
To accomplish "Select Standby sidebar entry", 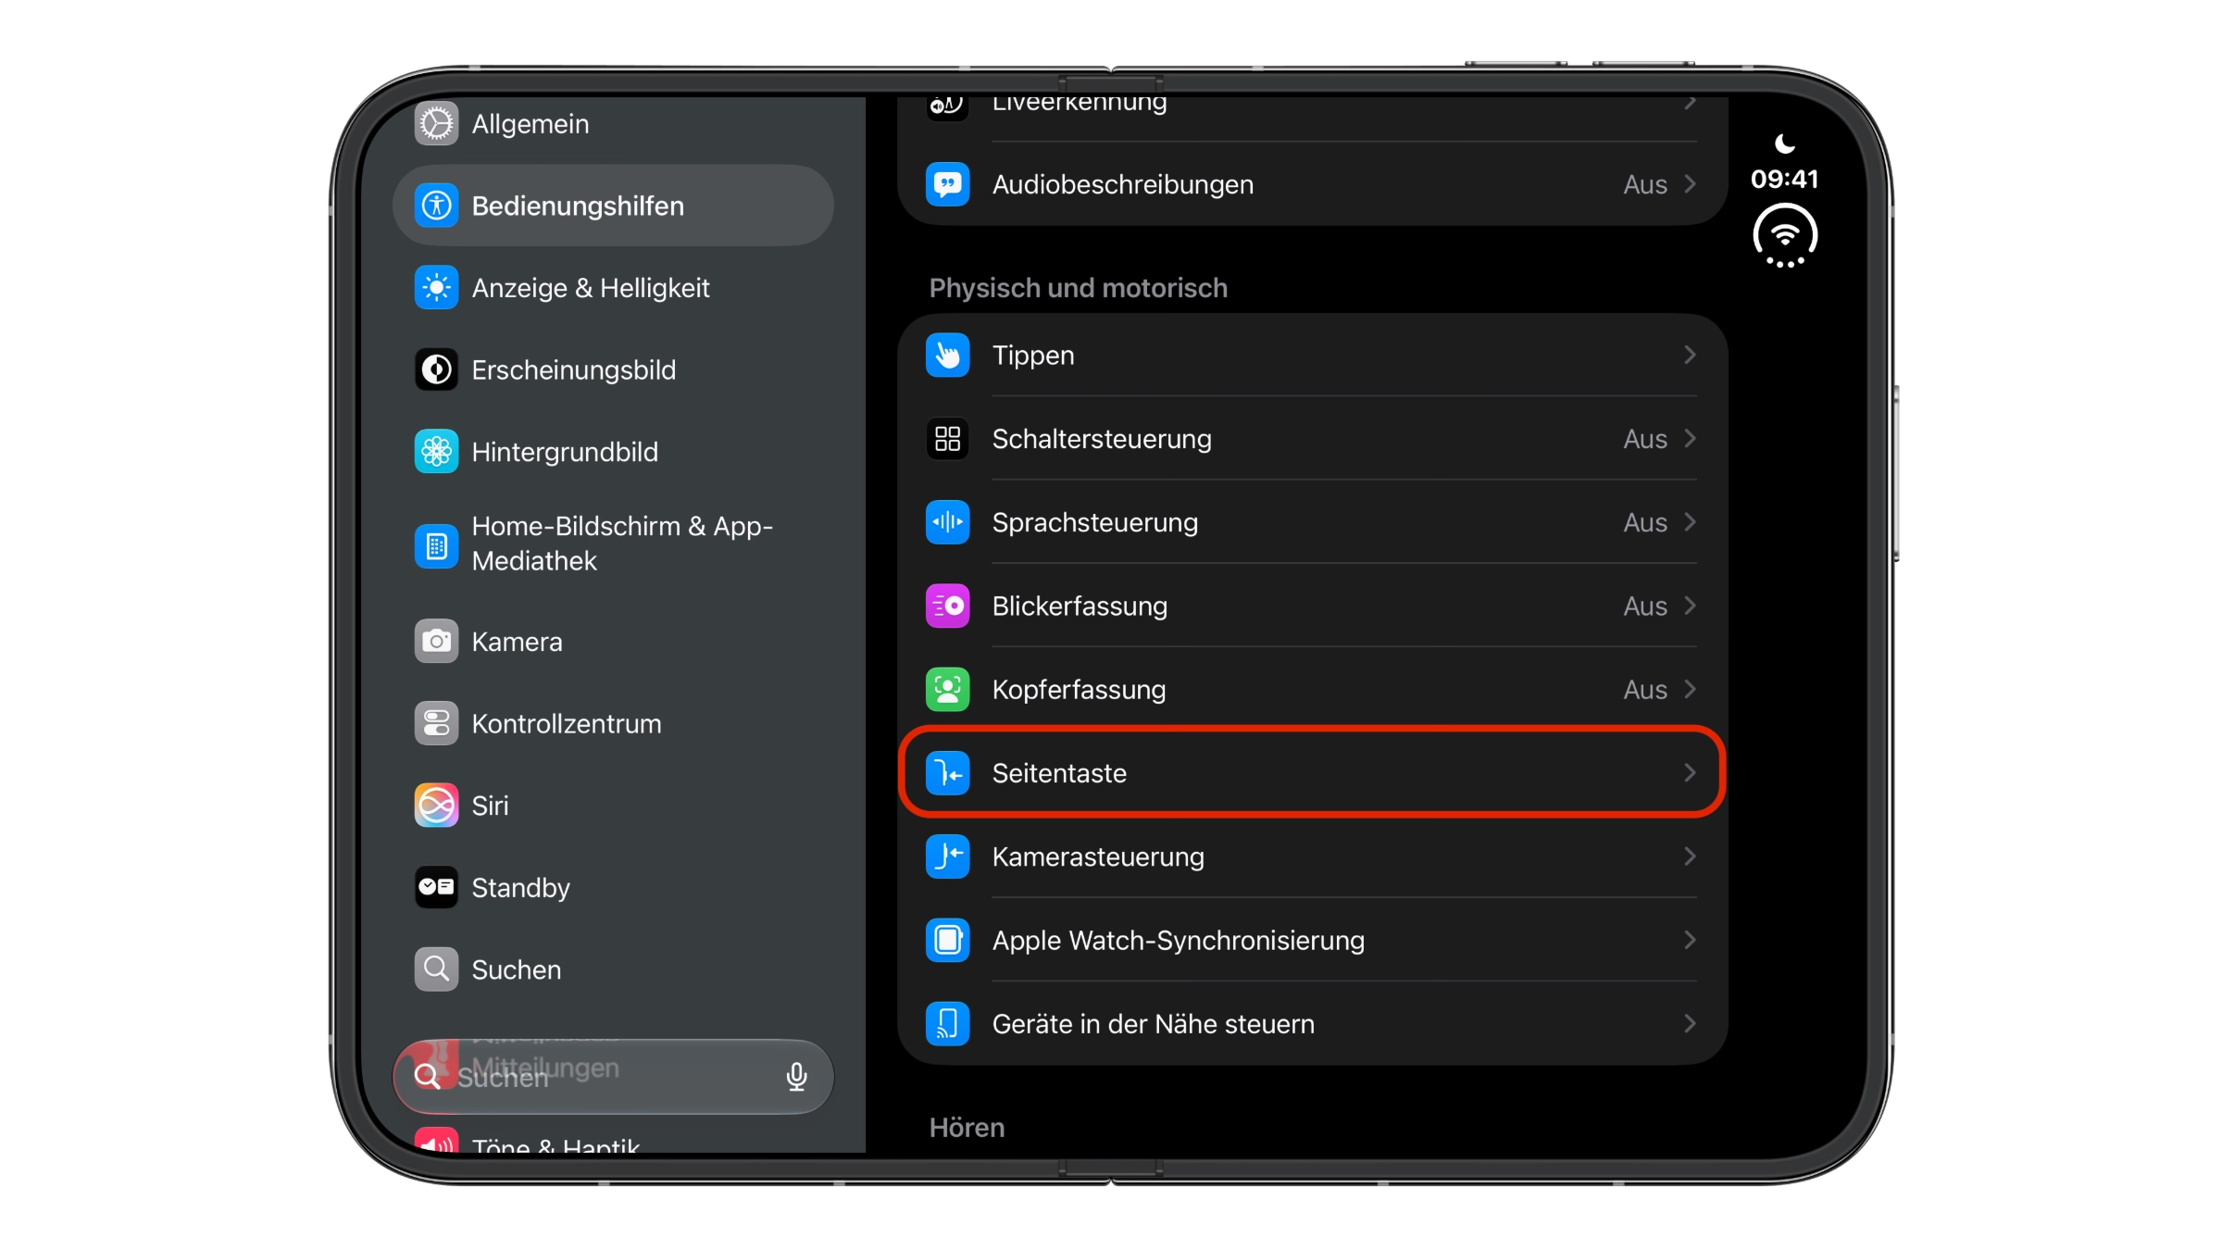I will pos(613,887).
